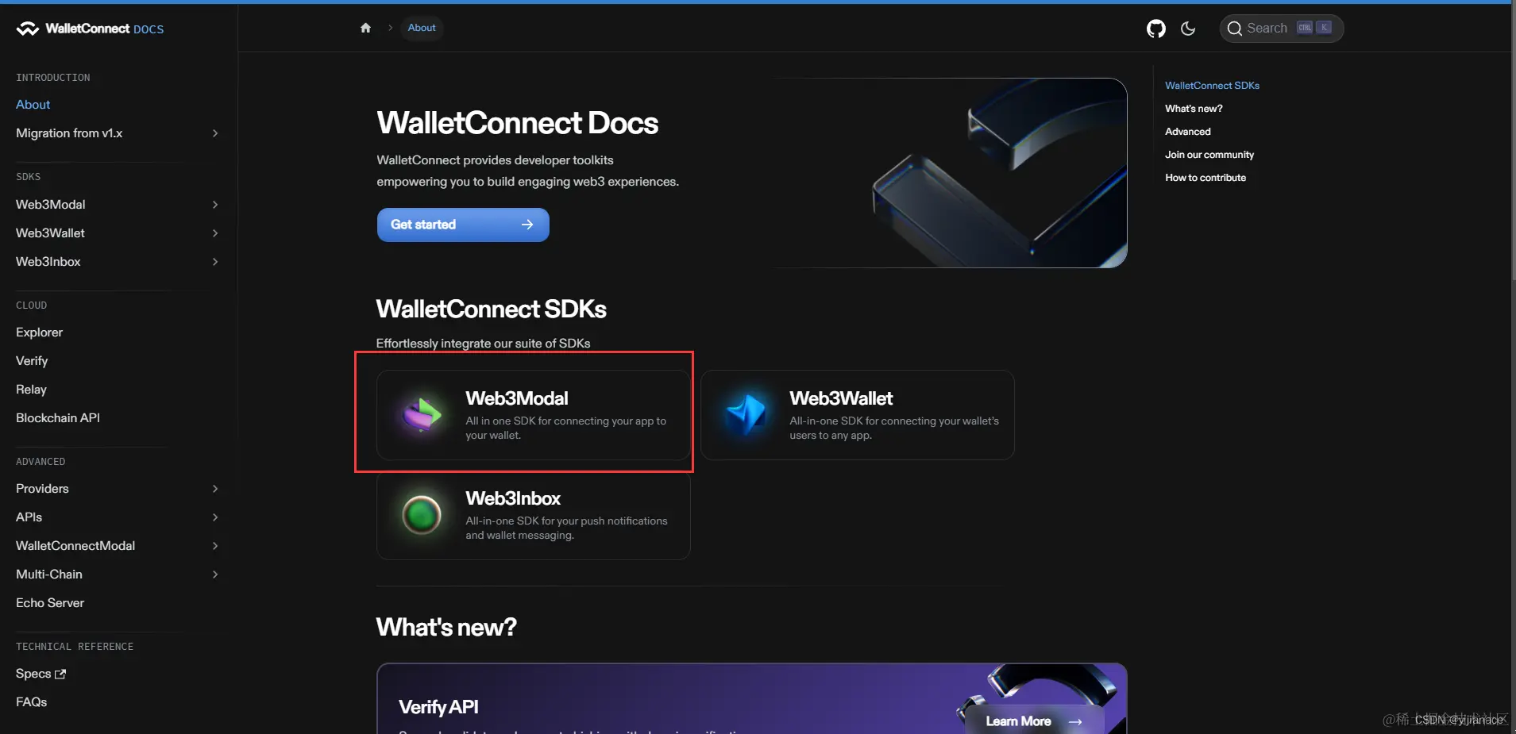
Task: Open Blockchain API page
Action: pyautogui.click(x=58, y=418)
